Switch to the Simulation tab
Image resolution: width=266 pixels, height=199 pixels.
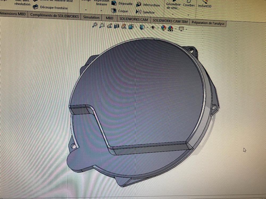point(91,17)
